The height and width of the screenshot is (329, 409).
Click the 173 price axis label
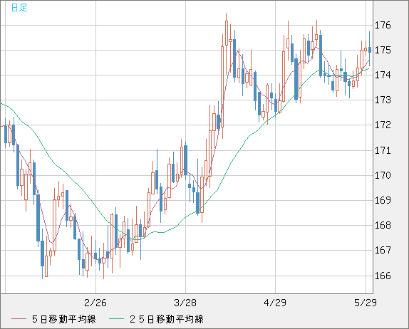(x=383, y=100)
